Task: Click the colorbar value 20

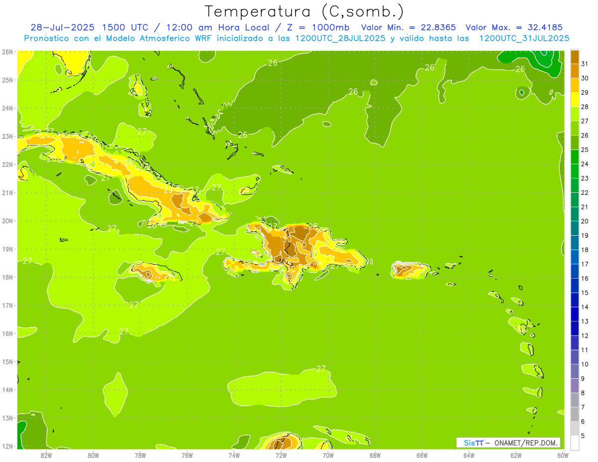Action: click(585, 221)
